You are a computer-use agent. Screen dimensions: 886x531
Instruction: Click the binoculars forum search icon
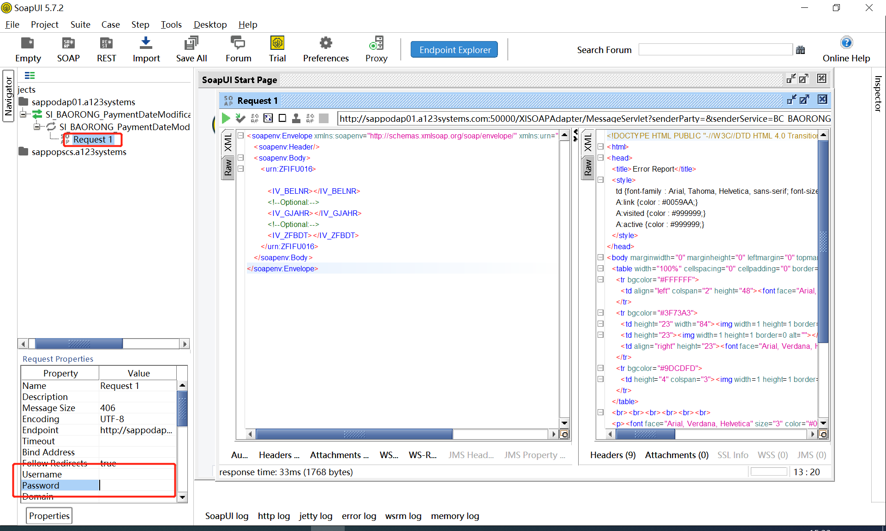pyautogui.click(x=801, y=50)
